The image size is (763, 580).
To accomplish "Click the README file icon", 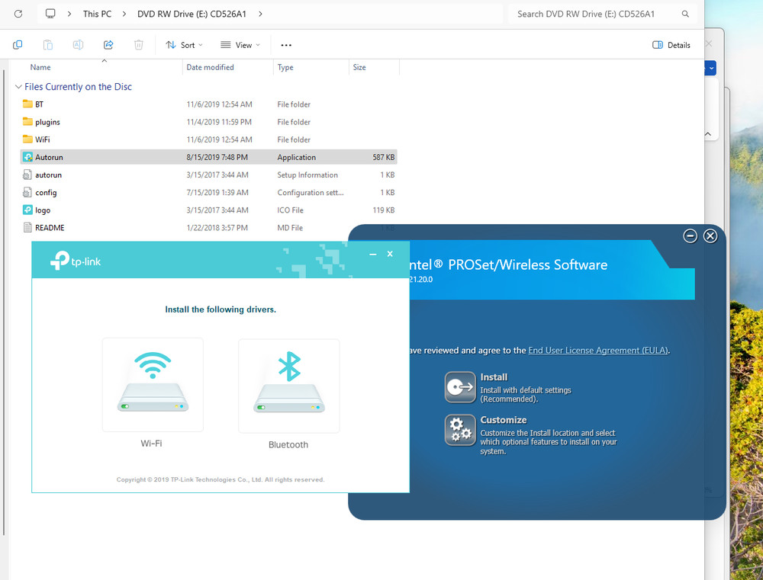I will point(27,228).
